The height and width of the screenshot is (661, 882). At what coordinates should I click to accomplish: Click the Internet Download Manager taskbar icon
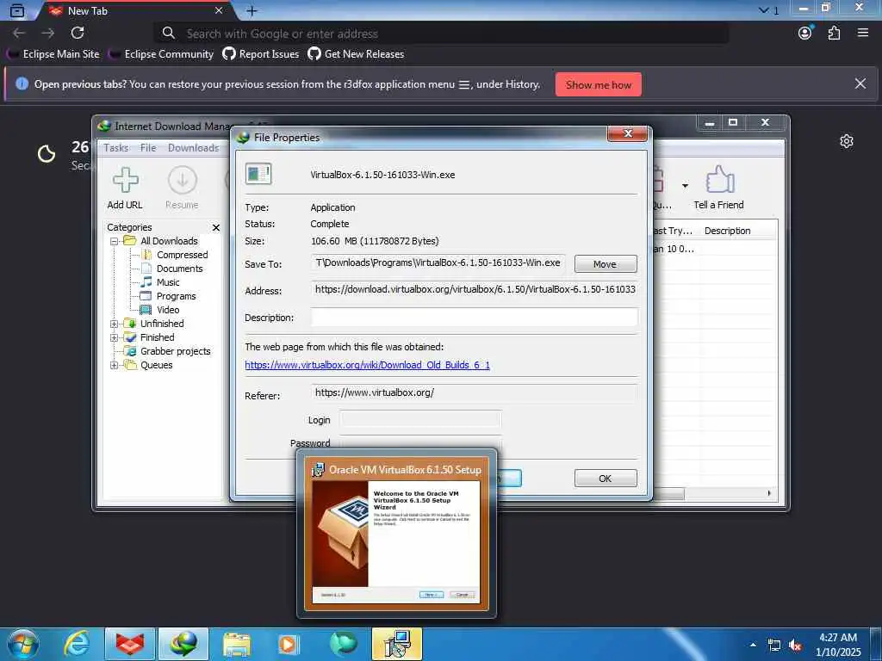click(183, 644)
